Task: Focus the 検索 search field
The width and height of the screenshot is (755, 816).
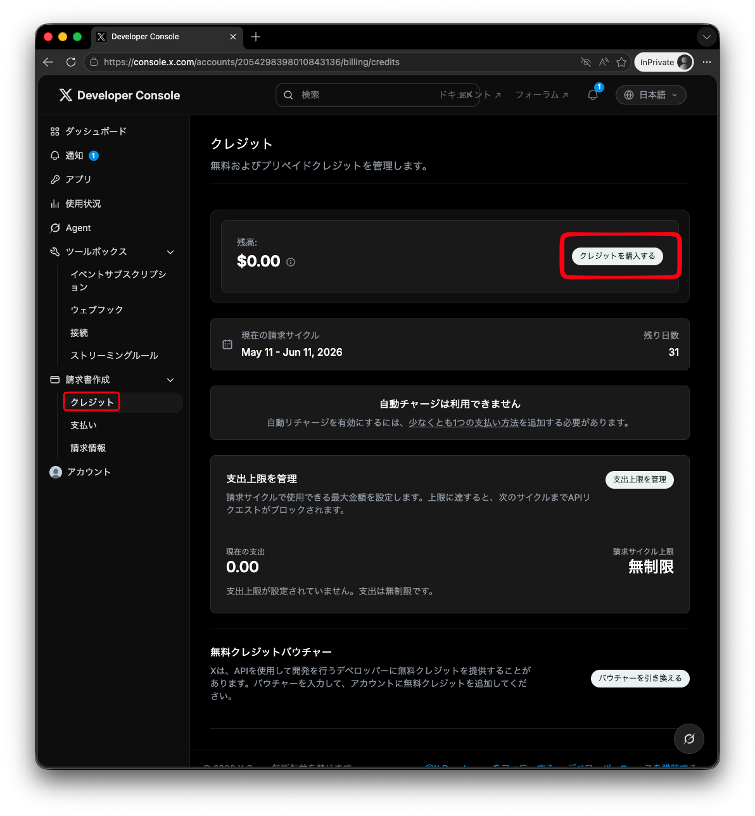Action: (377, 95)
